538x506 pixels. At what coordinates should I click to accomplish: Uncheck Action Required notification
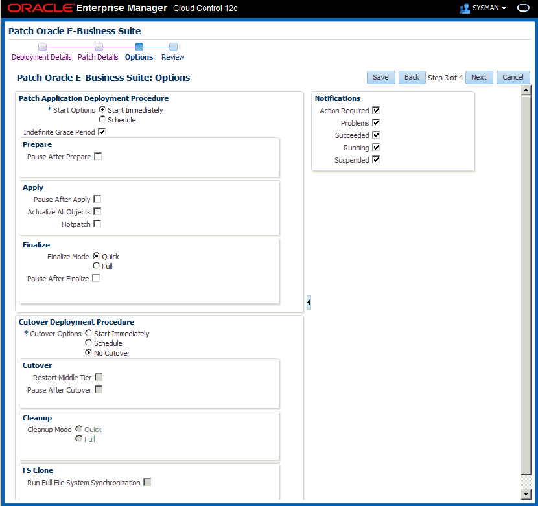376,110
